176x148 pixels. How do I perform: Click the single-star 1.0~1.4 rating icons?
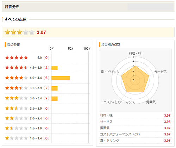(17, 138)
